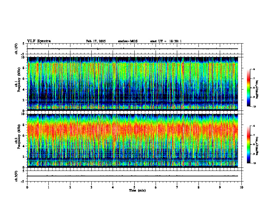Click the ch.1(V) axis label

pyautogui.click(x=16, y=49)
